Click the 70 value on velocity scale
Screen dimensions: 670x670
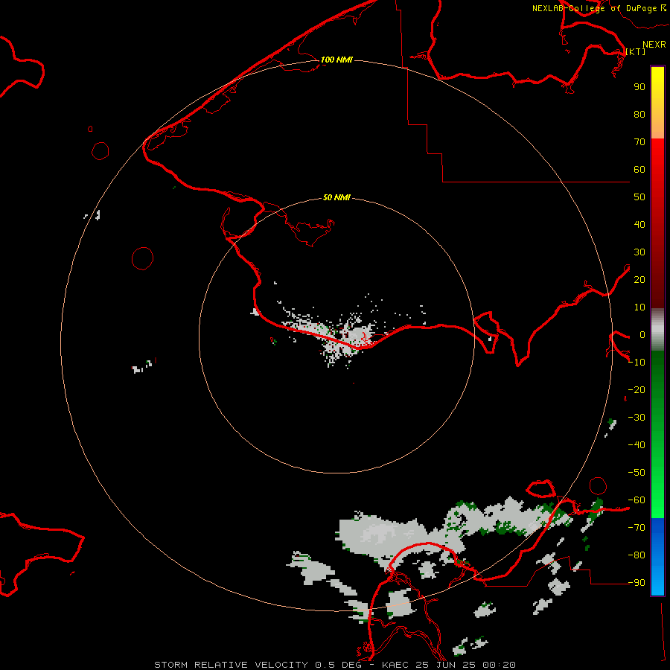[x=639, y=142]
